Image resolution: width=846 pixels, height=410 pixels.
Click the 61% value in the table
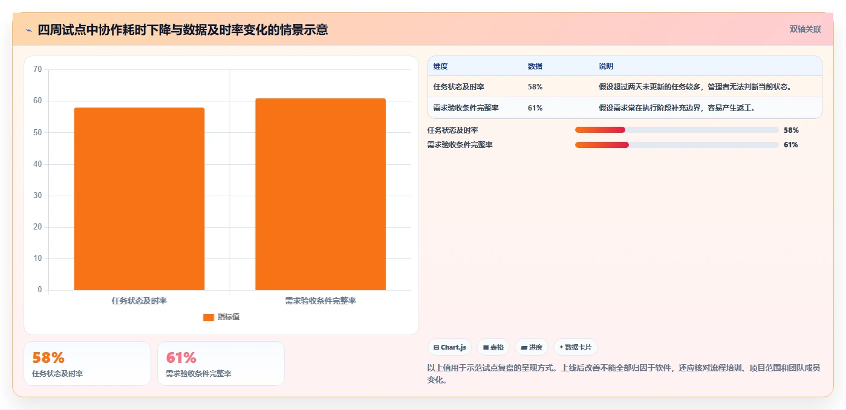pos(535,108)
